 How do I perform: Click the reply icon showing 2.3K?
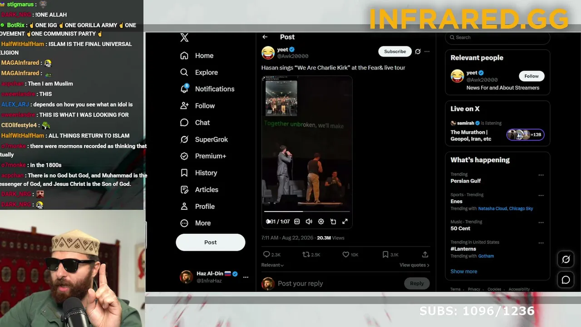pos(267,255)
